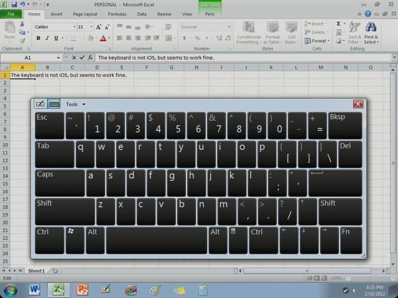Image resolution: width=398 pixels, height=298 pixels.
Task: Open Excel Help question mark
Action: [x=368, y=14]
